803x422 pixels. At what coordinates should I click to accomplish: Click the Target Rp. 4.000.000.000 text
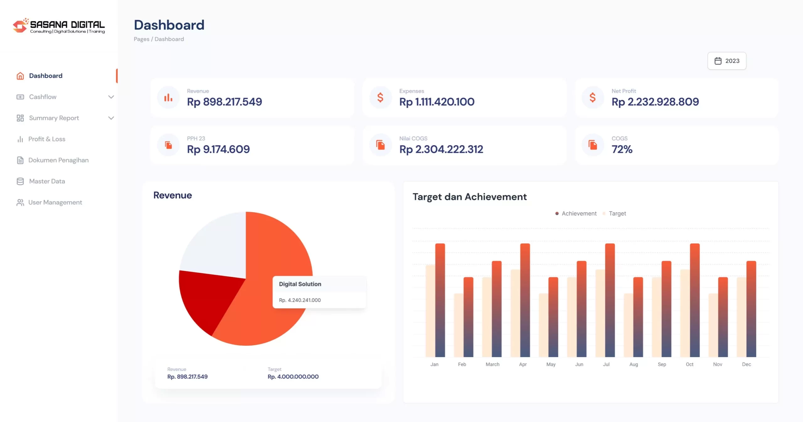293,377
